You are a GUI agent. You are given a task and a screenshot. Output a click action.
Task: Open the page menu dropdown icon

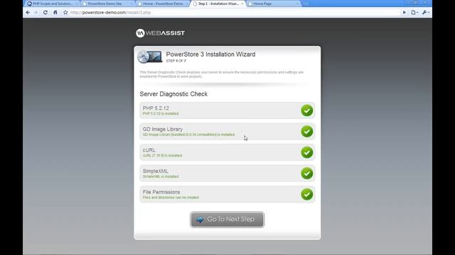[414, 13]
